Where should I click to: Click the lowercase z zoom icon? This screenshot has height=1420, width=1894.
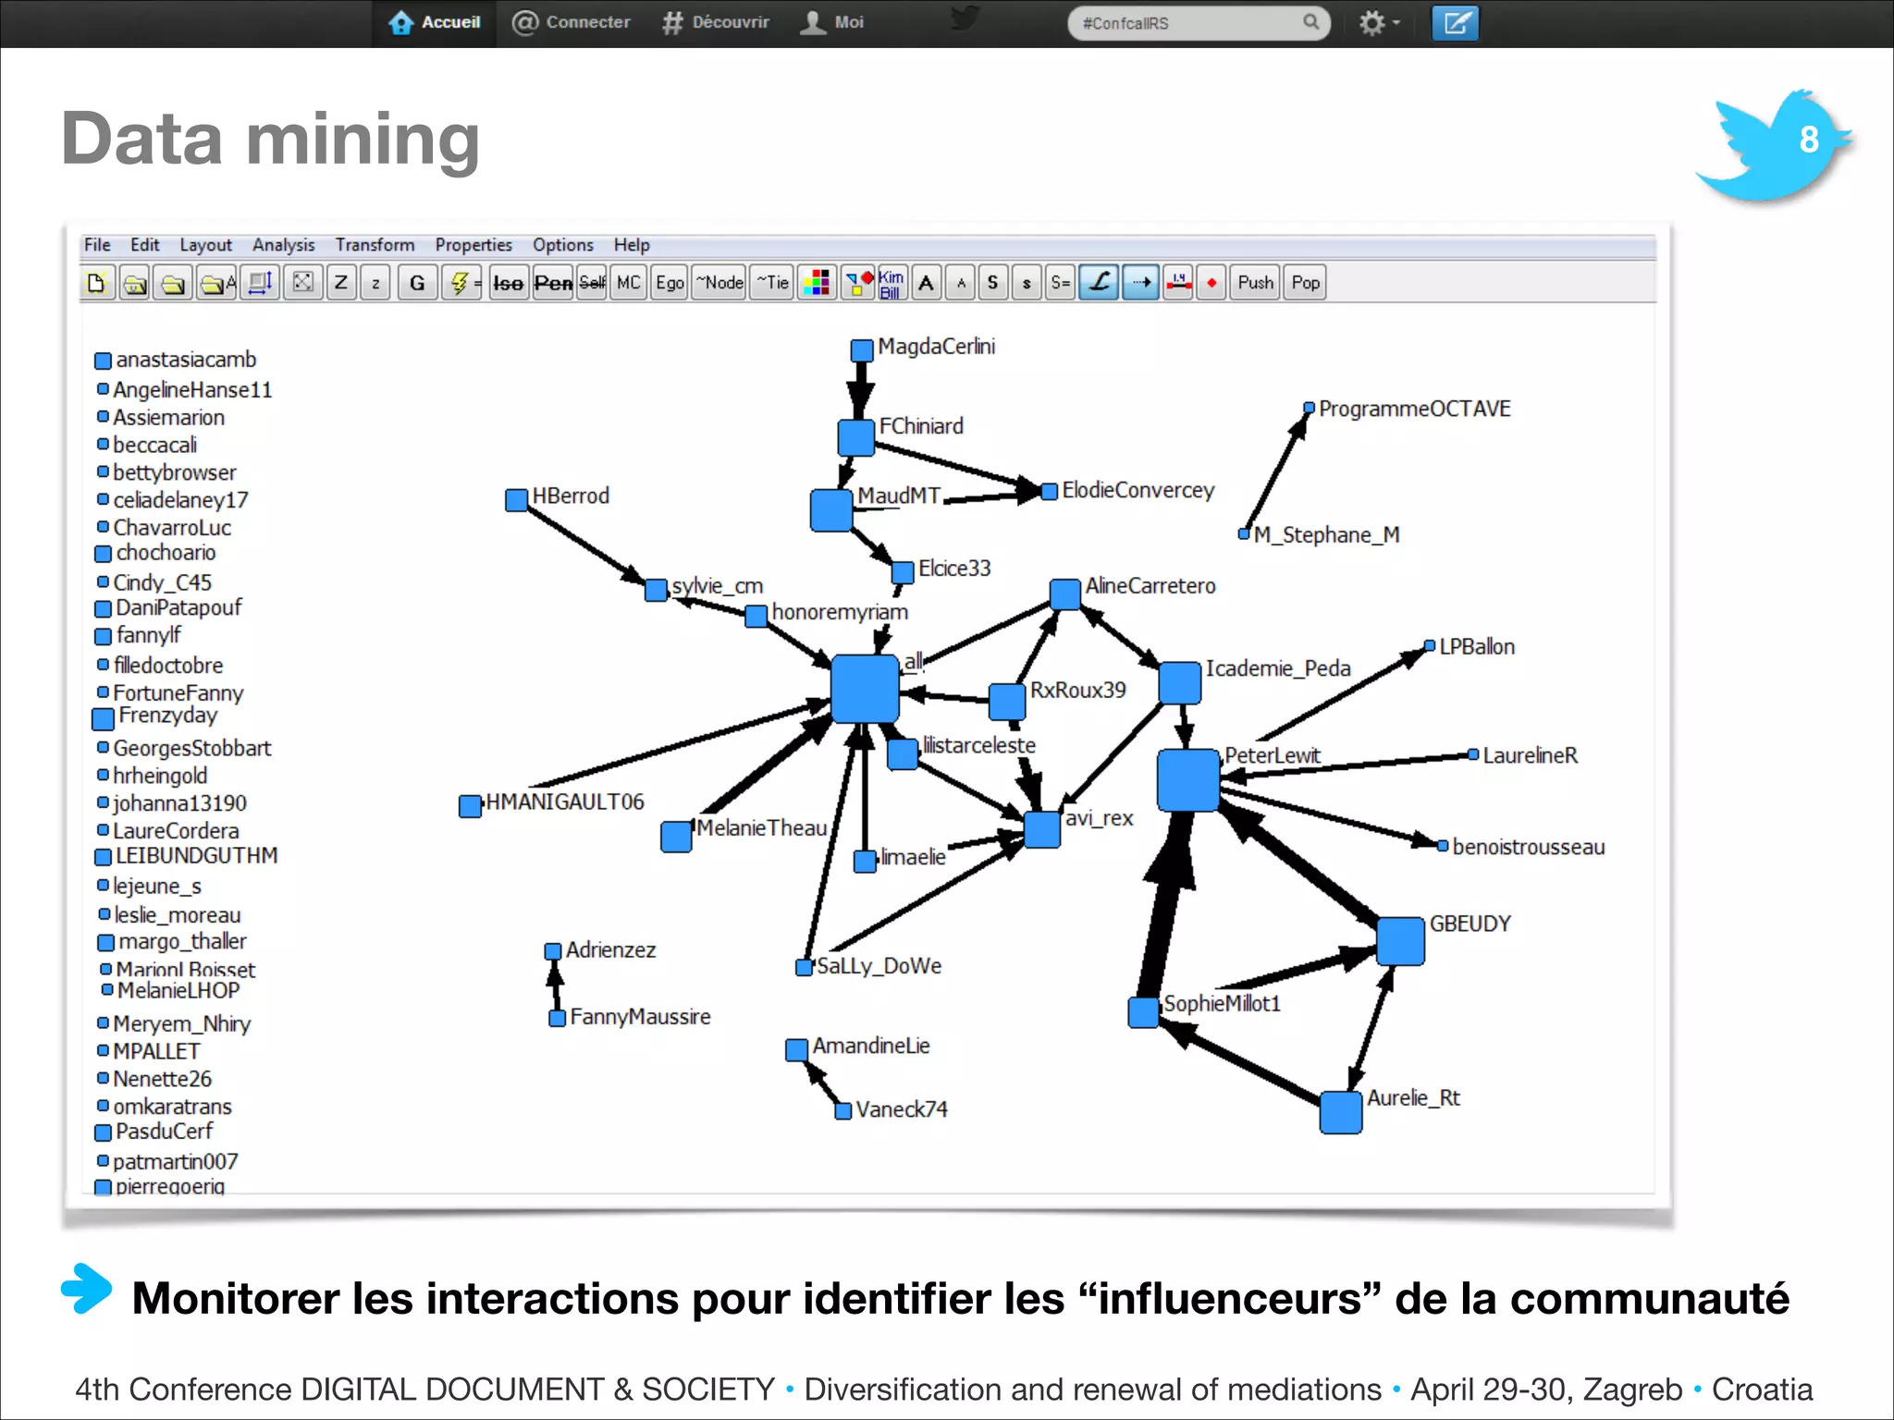pos(375,283)
